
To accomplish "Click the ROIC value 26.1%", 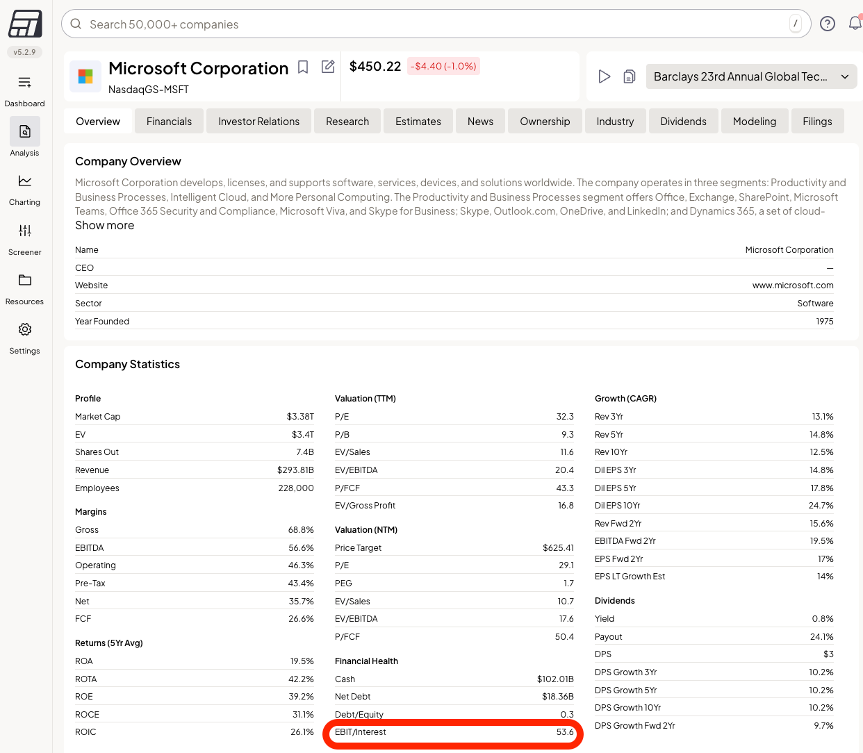I will click(x=302, y=732).
